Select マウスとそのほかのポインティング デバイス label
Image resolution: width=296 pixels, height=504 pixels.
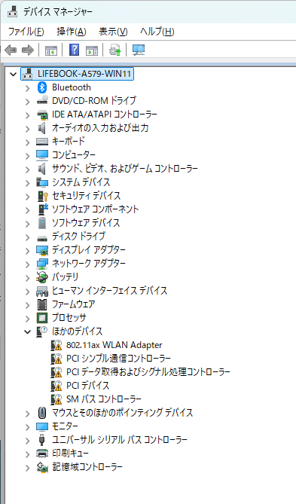coord(123,413)
